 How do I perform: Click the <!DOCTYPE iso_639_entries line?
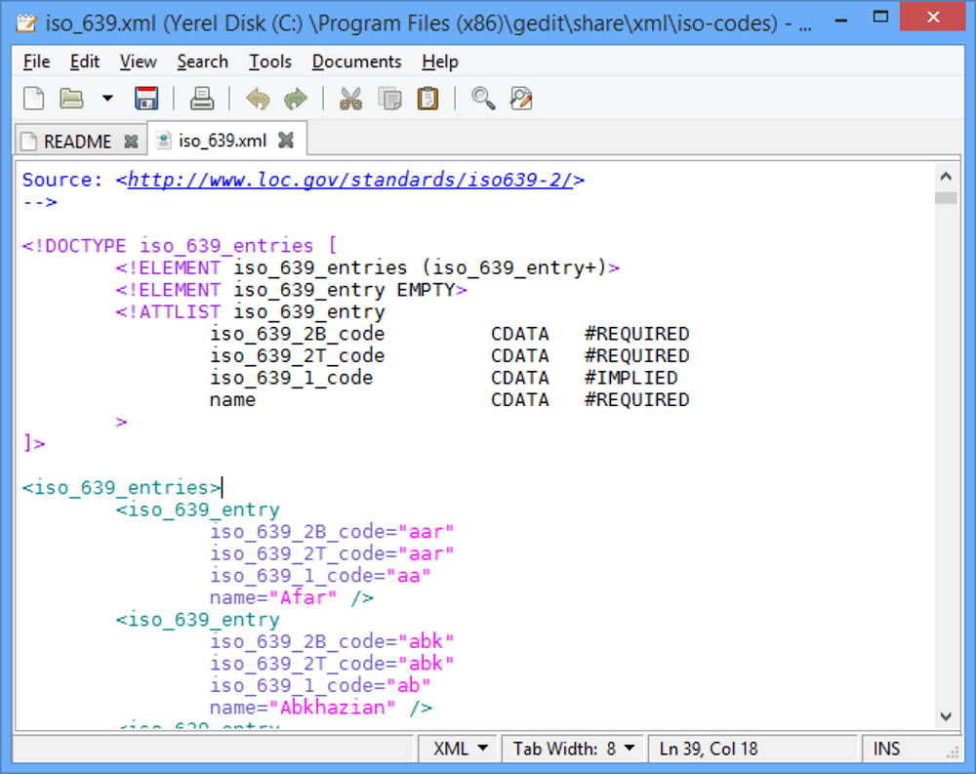[x=180, y=246]
